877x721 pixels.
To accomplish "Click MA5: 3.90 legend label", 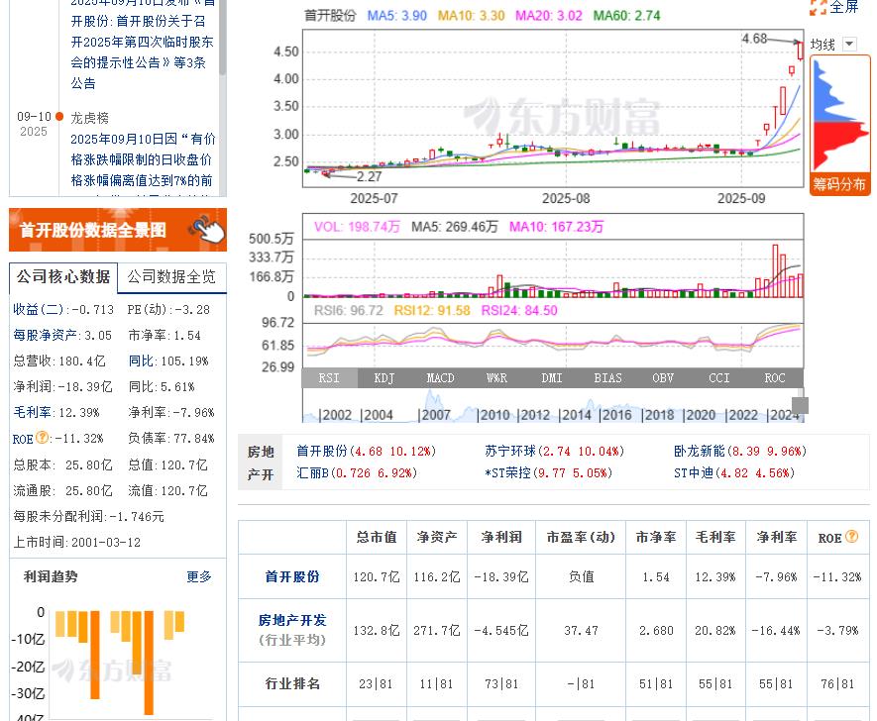I will pos(397,16).
